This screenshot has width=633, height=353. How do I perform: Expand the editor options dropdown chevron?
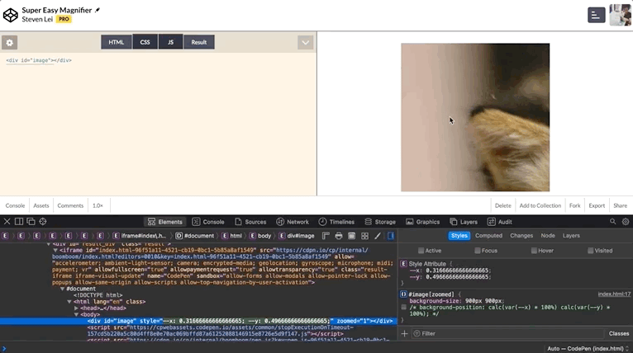tap(305, 42)
